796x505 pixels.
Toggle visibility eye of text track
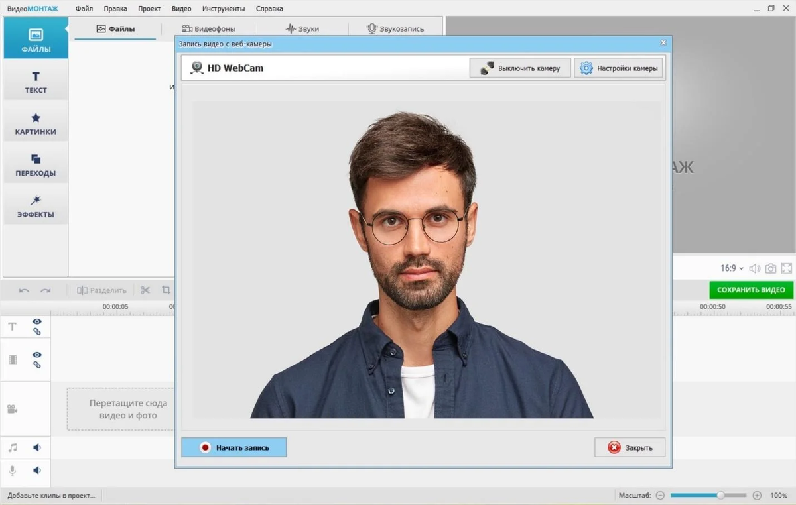tap(37, 321)
